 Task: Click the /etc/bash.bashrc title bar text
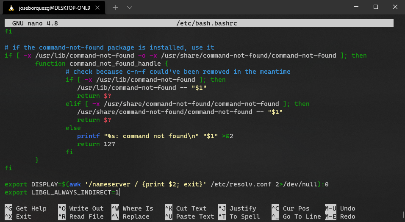click(207, 23)
